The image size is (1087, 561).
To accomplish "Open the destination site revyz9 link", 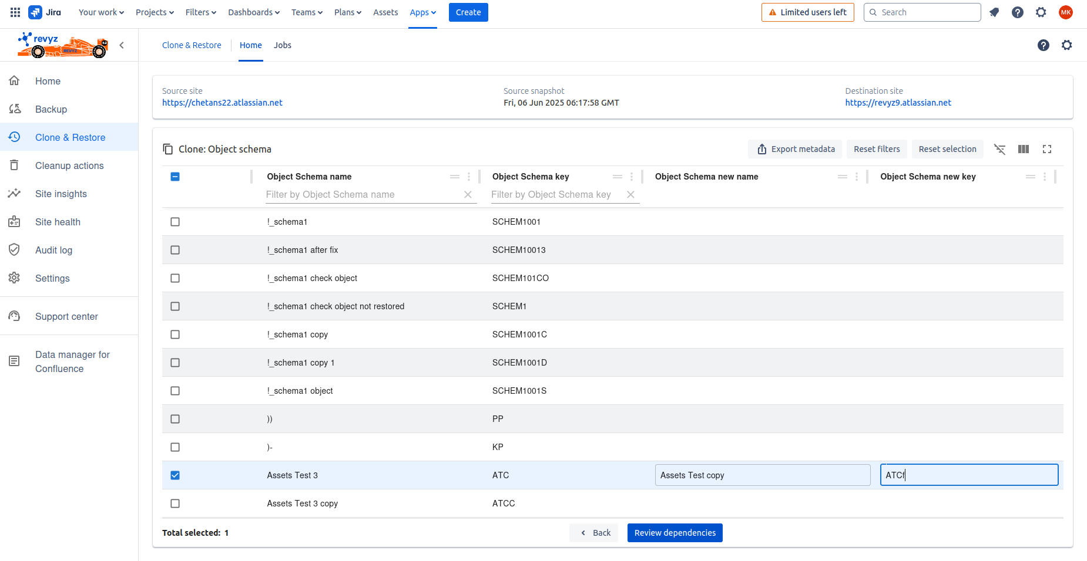I will (898, 103).
